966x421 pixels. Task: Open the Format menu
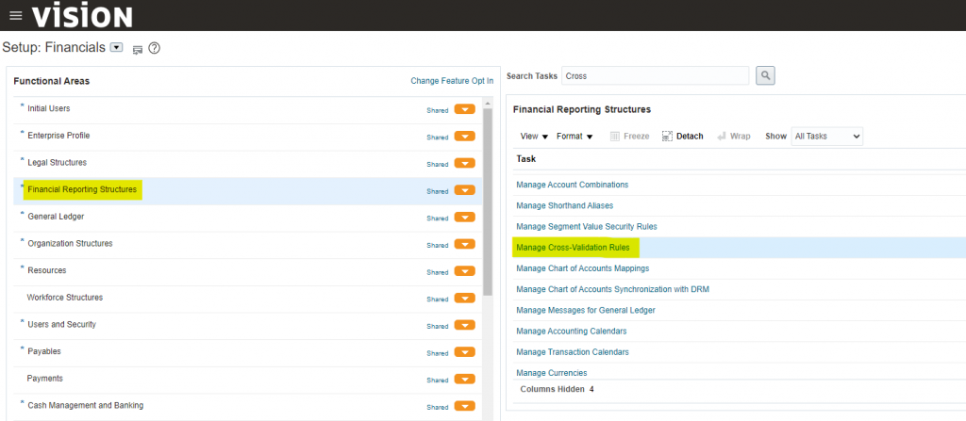click(x=575, y=137)
